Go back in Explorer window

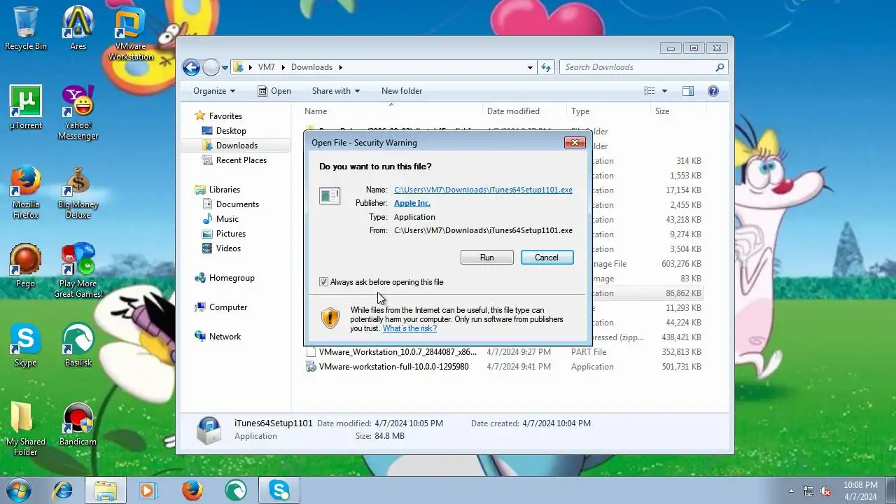(191, 67)
